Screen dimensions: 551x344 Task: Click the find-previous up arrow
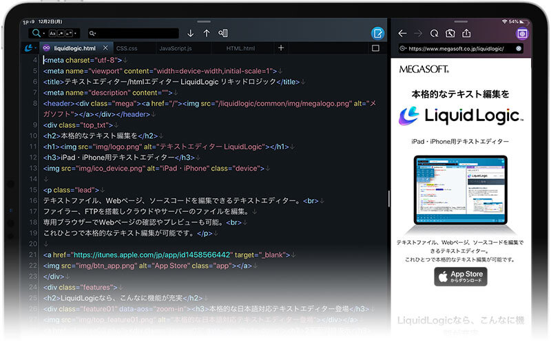tap(207, 33)
